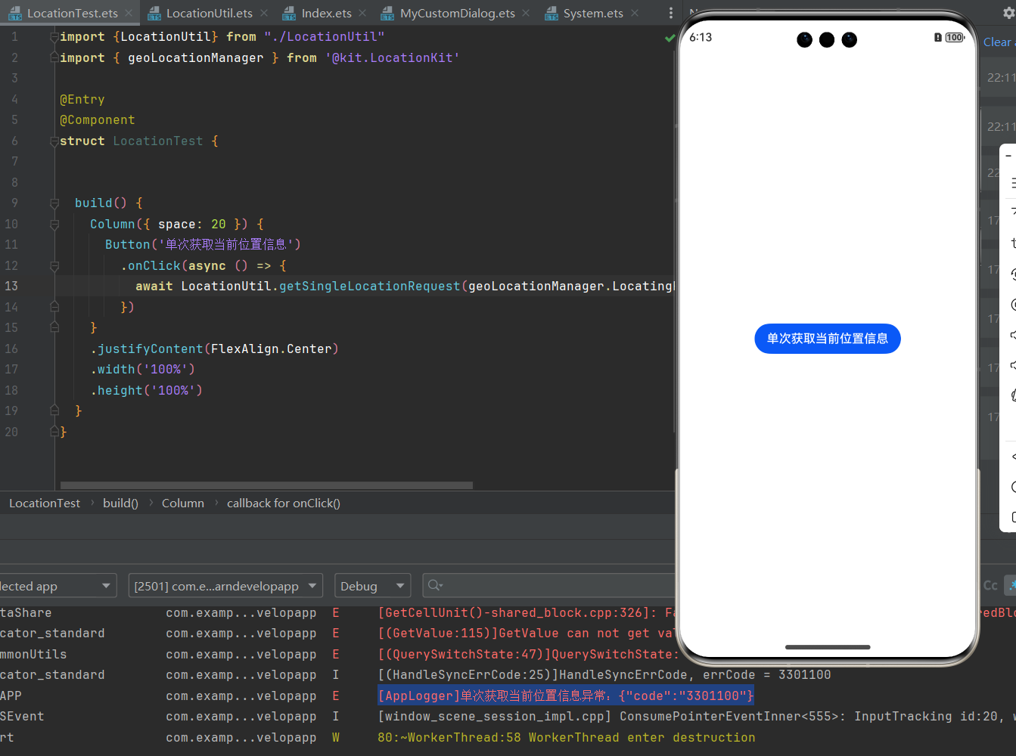Image resolution: width=1016 pixels, height=756 pixels.
Task: Click the search icon in log filter
Action: tap(435, 585)
